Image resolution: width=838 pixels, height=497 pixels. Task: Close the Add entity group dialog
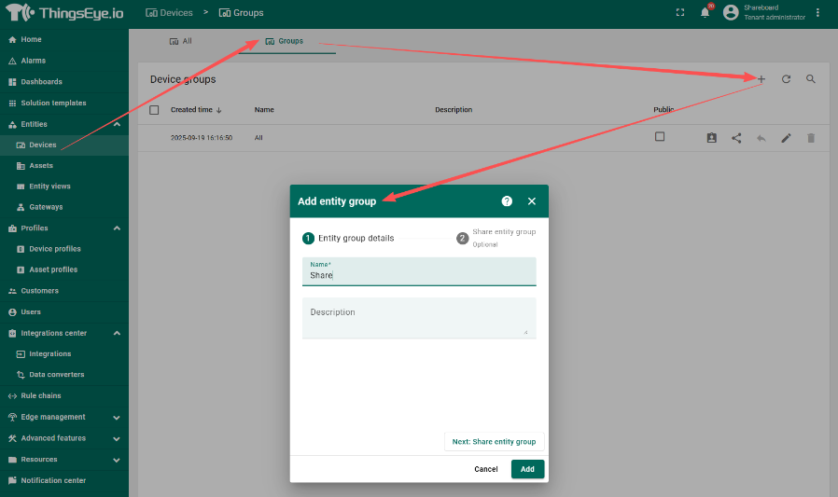tap(532, 200)
